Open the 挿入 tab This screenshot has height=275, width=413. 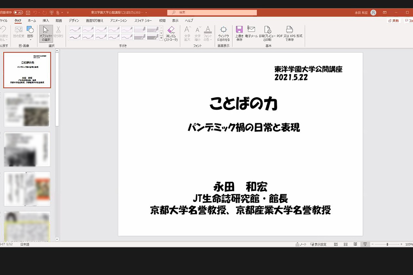[46, 21]
